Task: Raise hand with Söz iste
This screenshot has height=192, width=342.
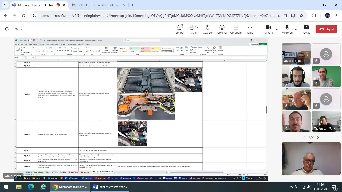Action: (208, 29)
